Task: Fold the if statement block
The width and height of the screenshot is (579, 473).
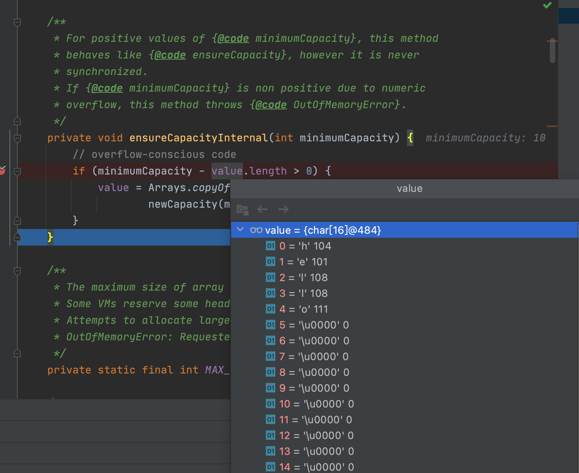Action: tap(17, 171)
